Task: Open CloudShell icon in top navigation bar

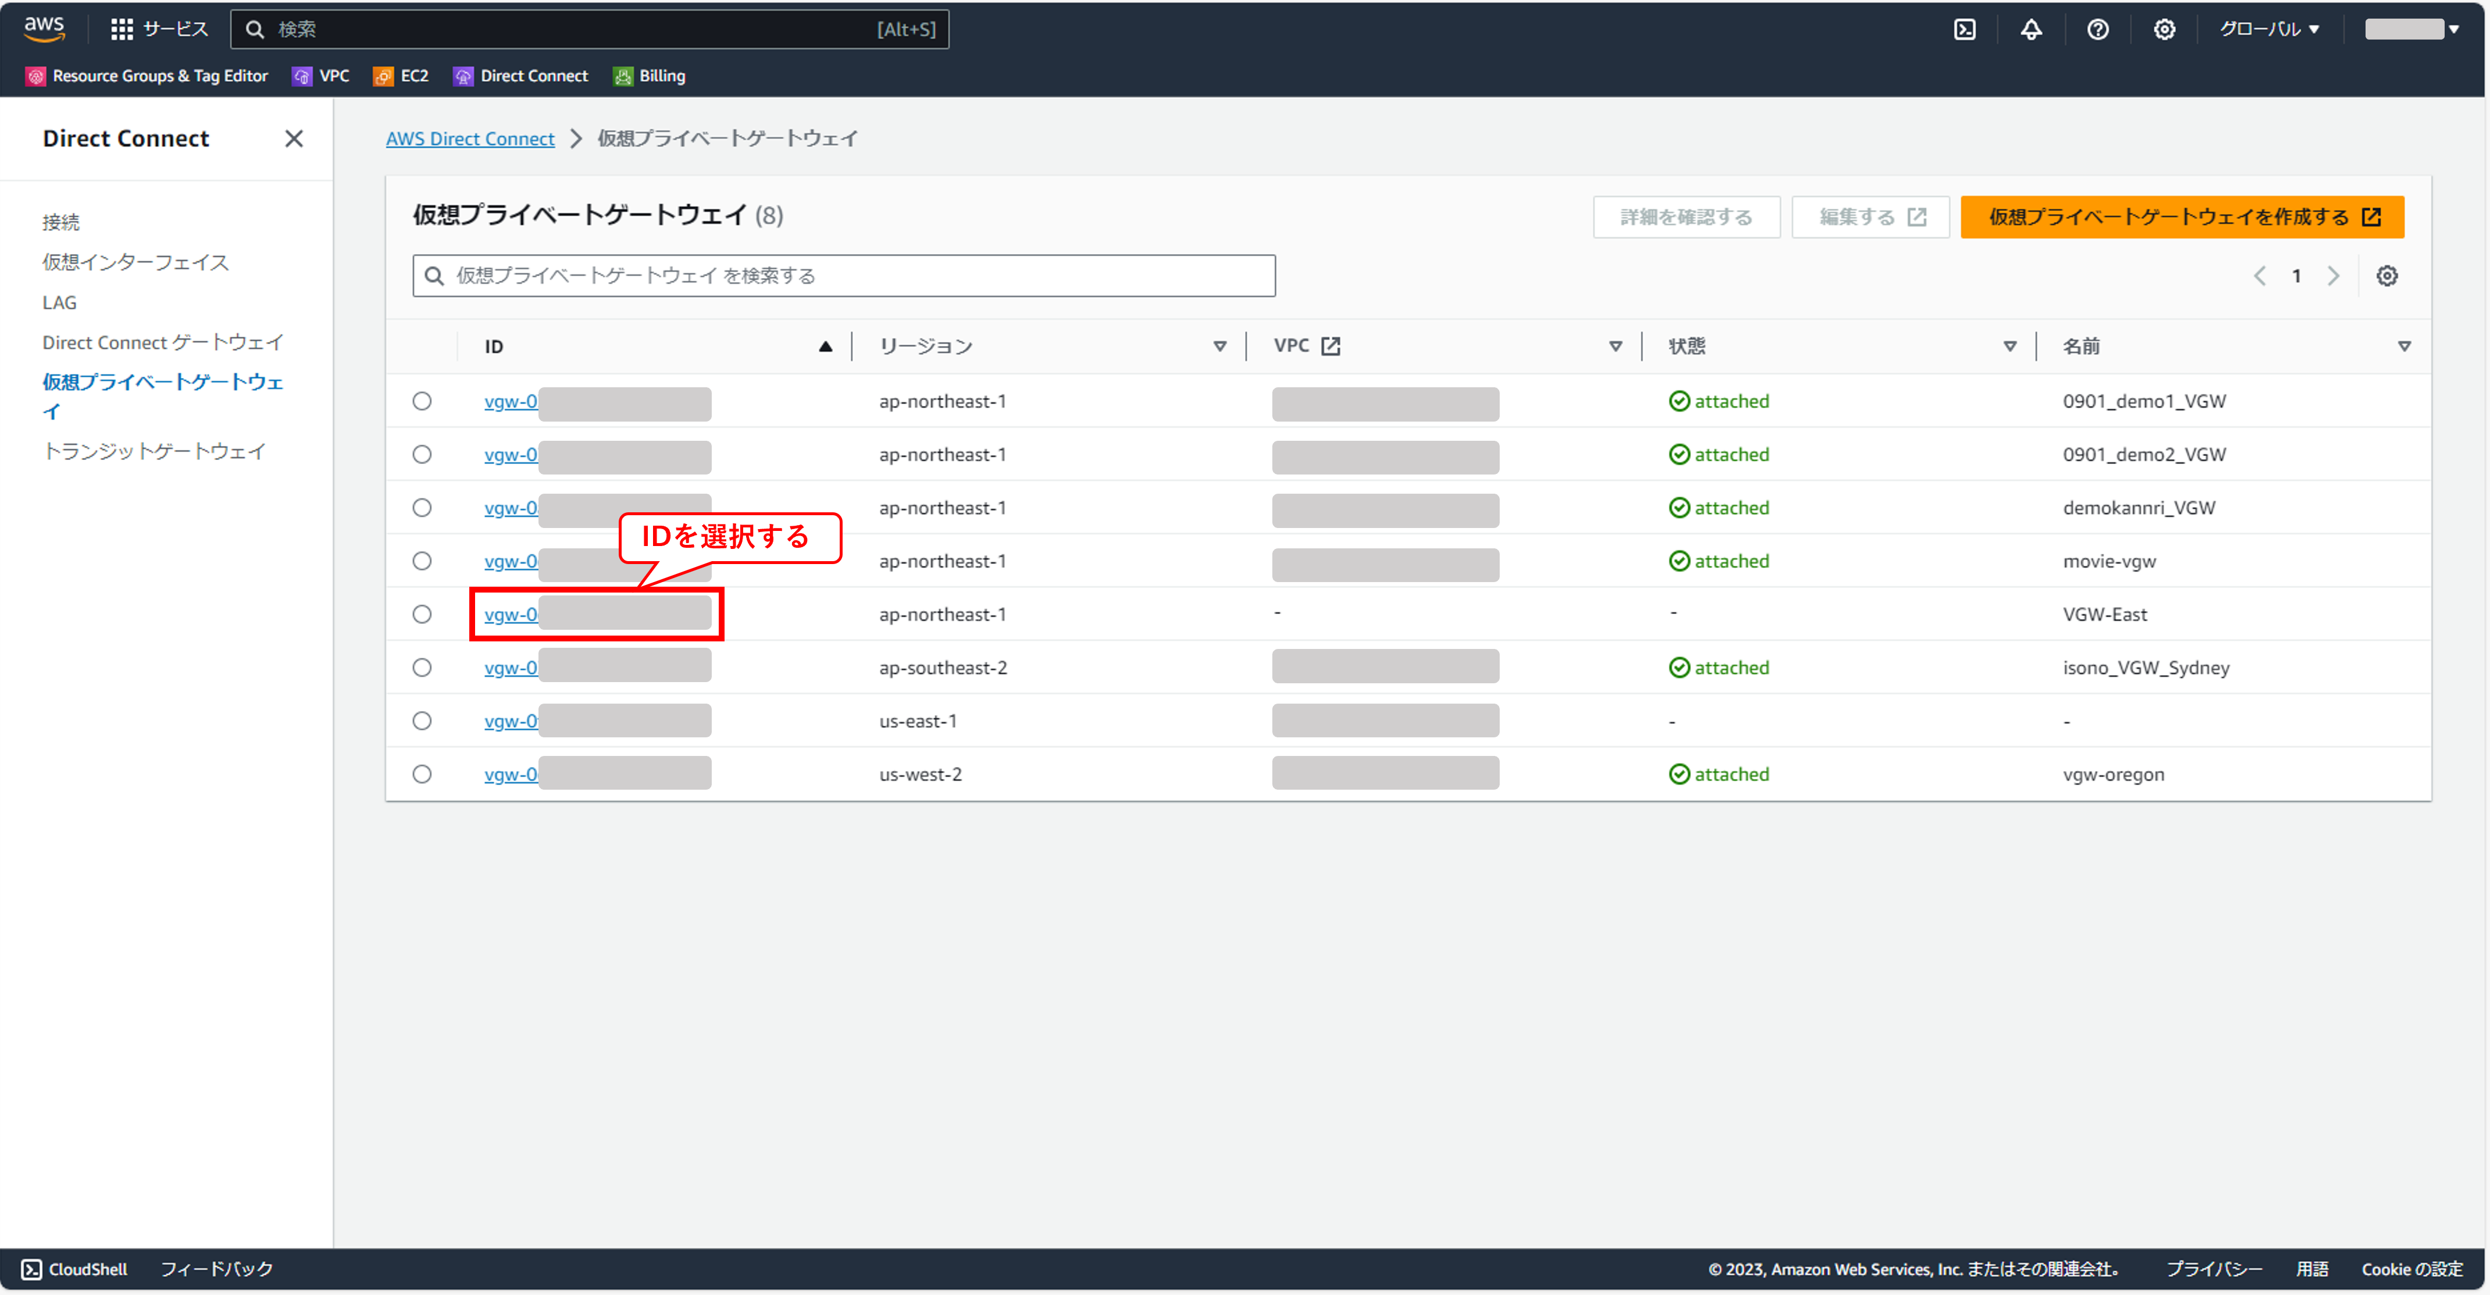Action: [1964, 29]
